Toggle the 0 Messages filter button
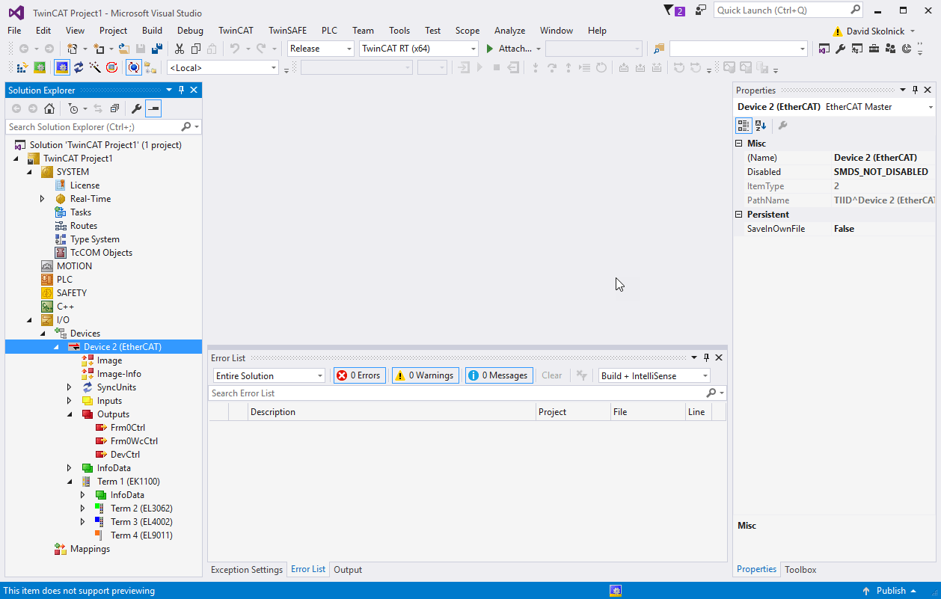The height and width of the screenshot is (599, 941). click(499, 375)
